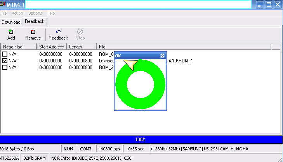Switch to the Download tab
Screen dimensions: 283x162
click(11, 22)
